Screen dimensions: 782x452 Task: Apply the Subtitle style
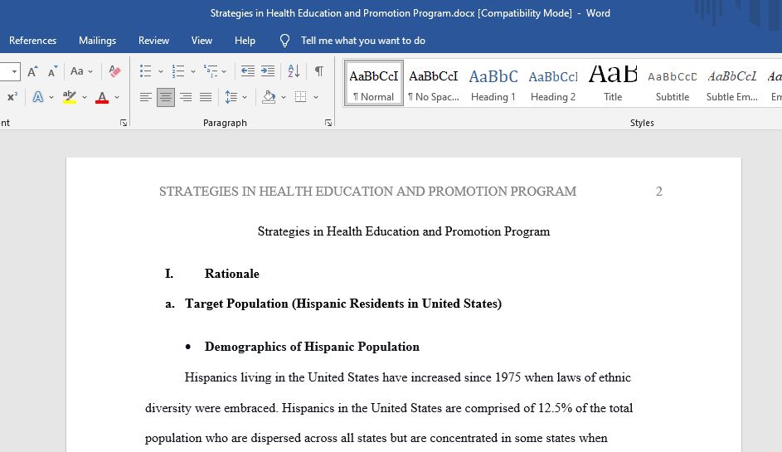click(x=673, y=83)
